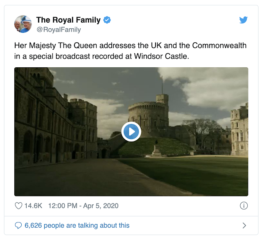The height and width of the screenshot is (238, 262).
Task: Click the word "Commonwealth" in the tweet
Action: (219, 46)
